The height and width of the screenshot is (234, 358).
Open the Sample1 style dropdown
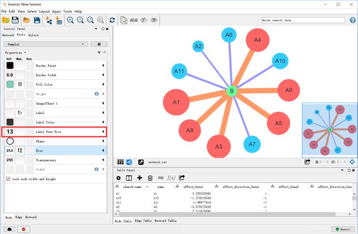(x=46, y=44)
